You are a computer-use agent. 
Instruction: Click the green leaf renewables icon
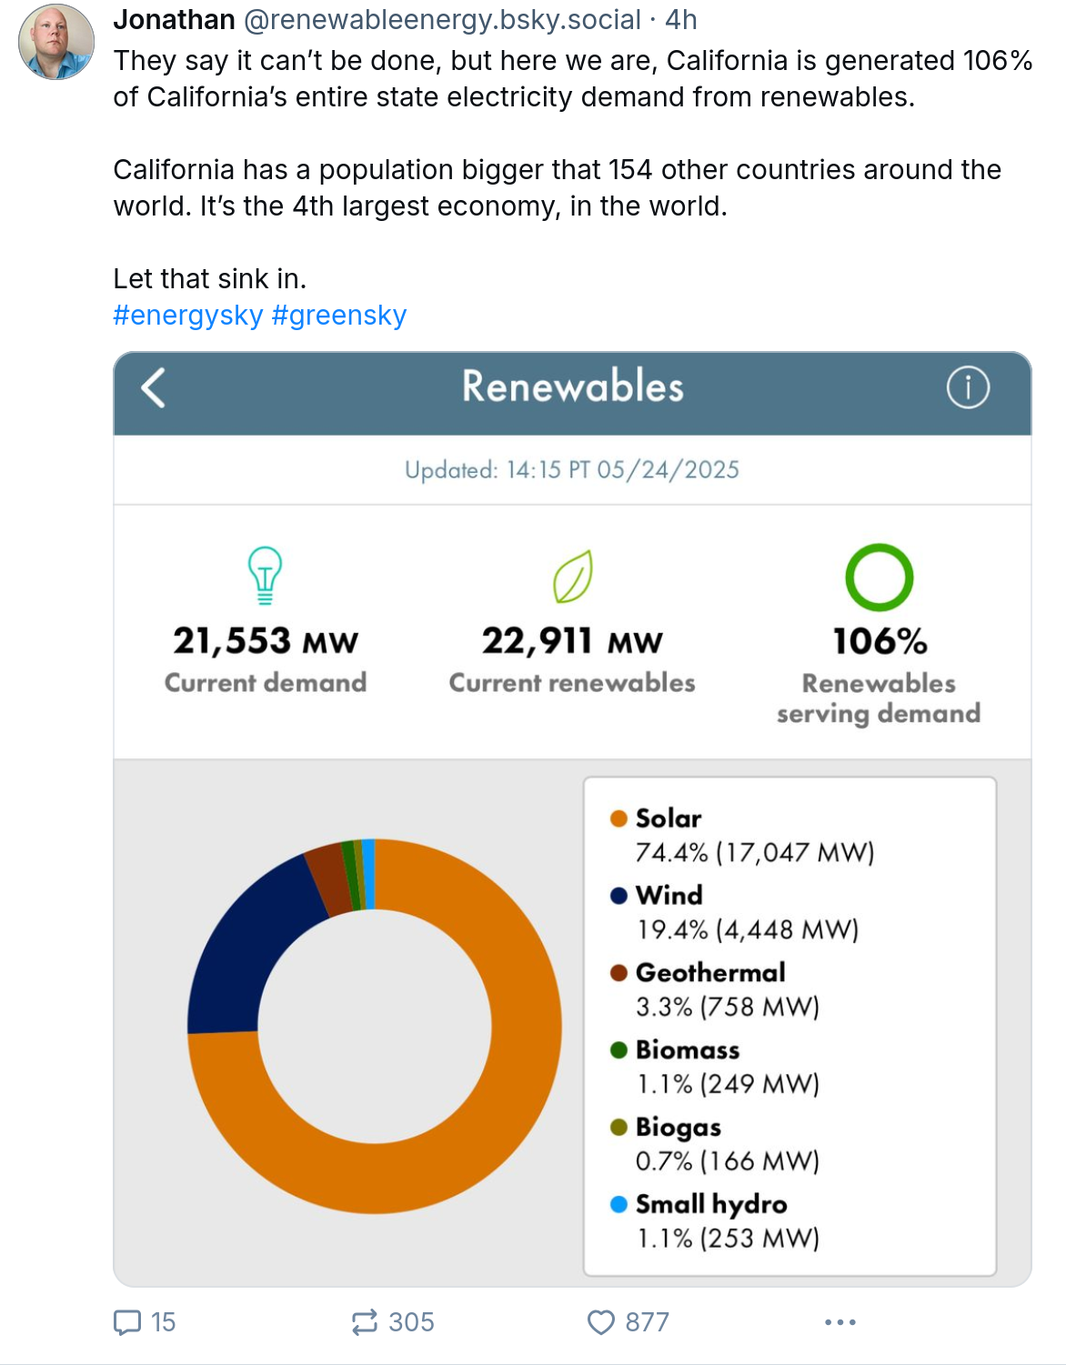point(573,577)
